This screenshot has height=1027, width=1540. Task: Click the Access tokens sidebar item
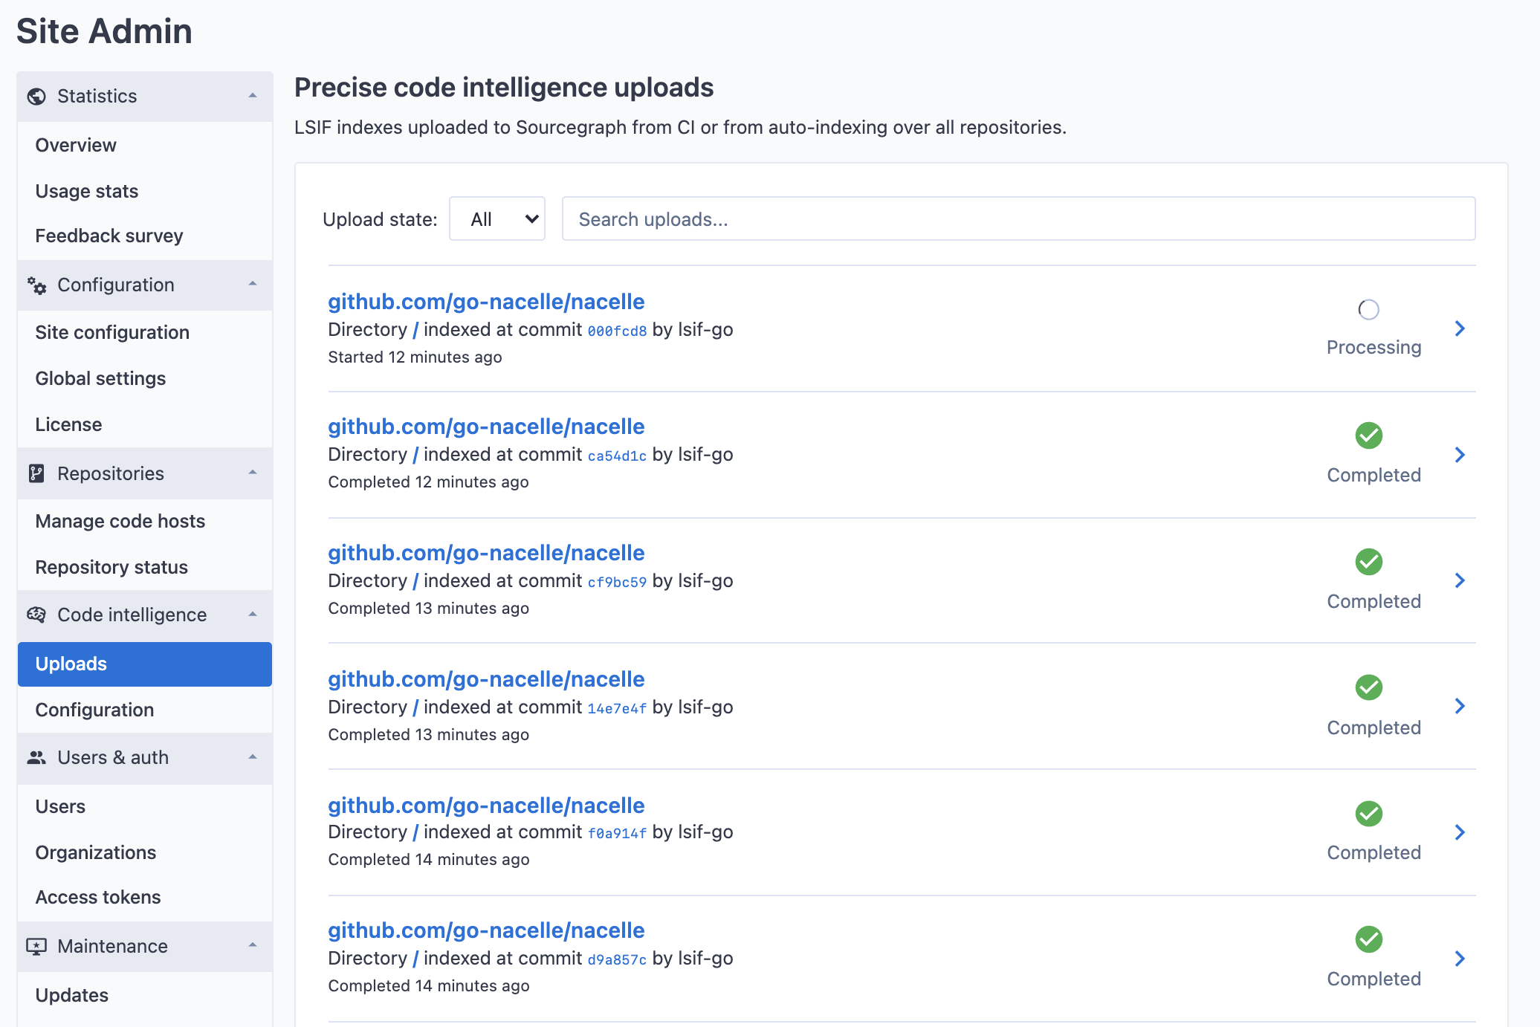coord(99,898)
